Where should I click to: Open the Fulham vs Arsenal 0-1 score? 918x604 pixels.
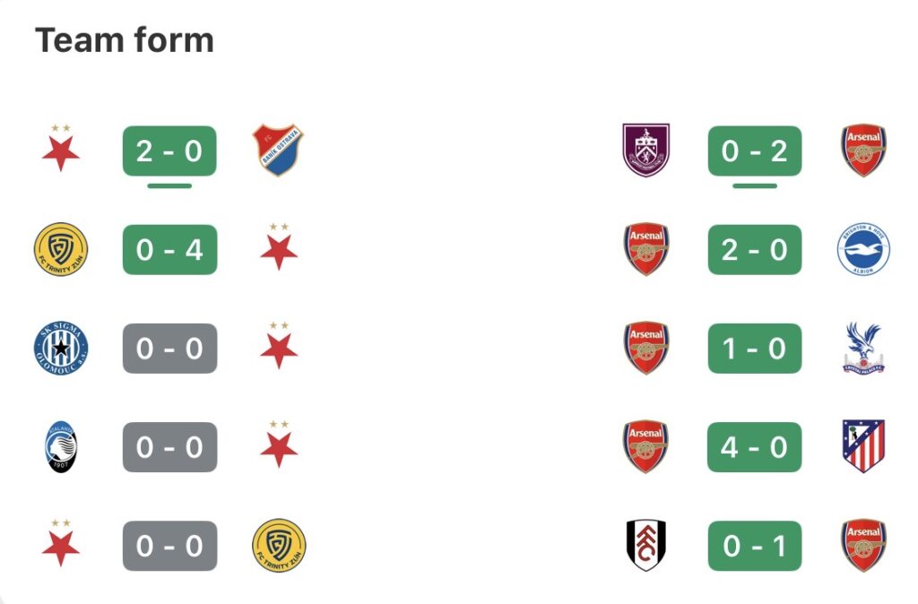pyautogui.click(x=754, y=545)
